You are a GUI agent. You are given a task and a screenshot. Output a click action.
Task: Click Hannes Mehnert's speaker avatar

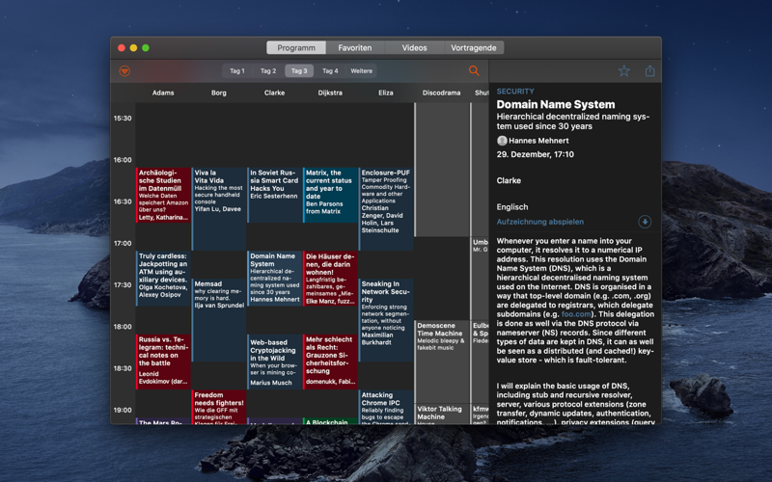pyautogui.click(x=502, y=141)
